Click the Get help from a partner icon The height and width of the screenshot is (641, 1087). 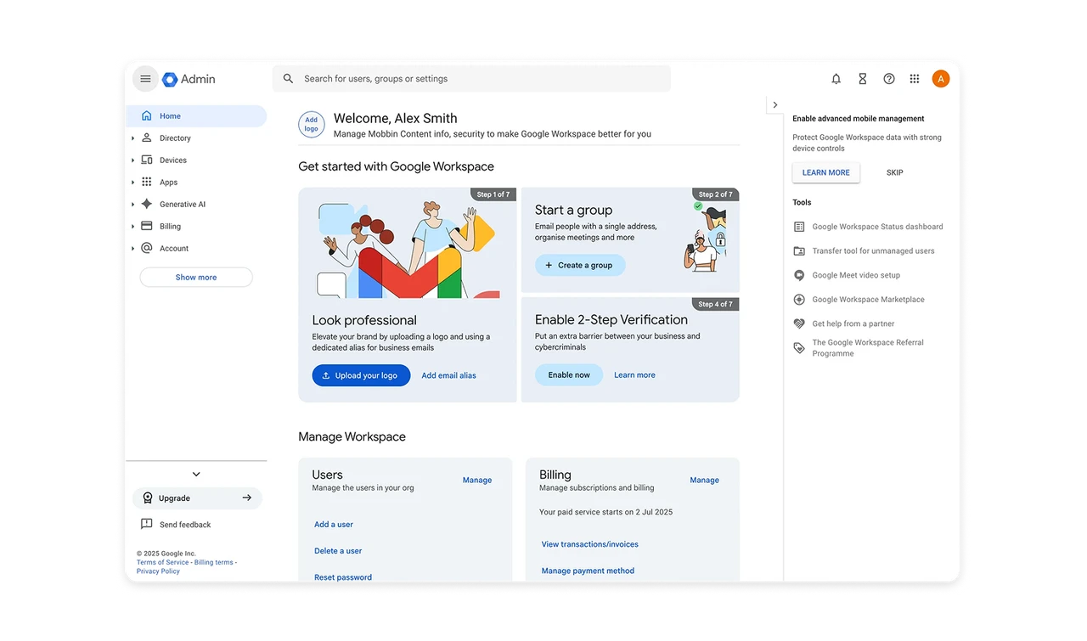click(799, 323)
